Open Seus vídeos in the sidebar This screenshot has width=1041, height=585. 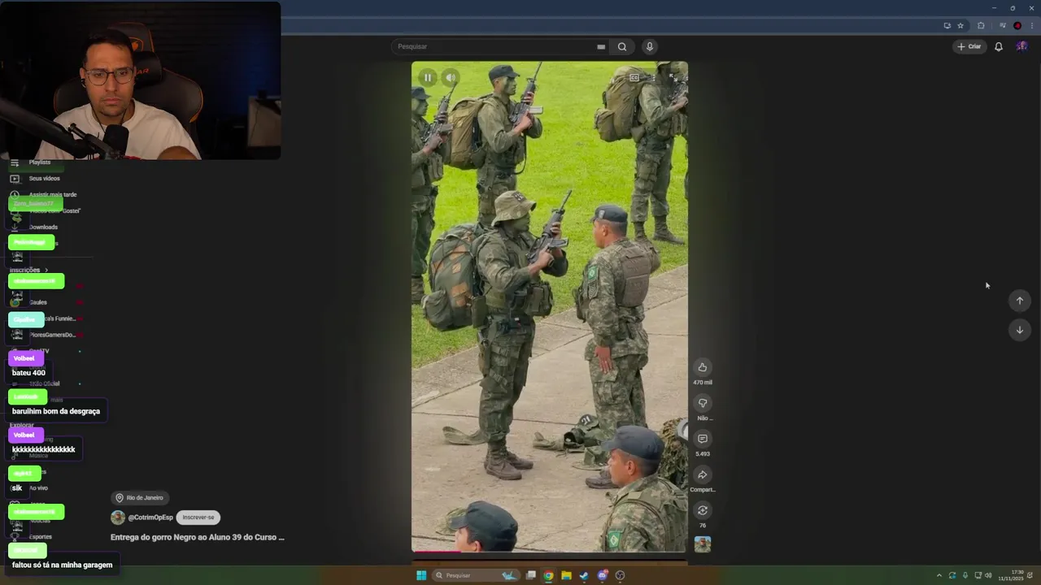(x=45, y=178)
